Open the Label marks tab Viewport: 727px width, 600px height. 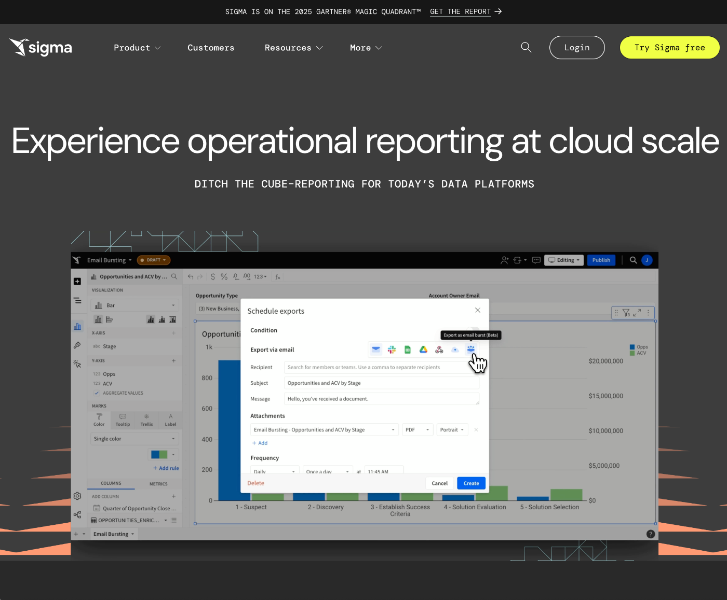click(170, 420)
